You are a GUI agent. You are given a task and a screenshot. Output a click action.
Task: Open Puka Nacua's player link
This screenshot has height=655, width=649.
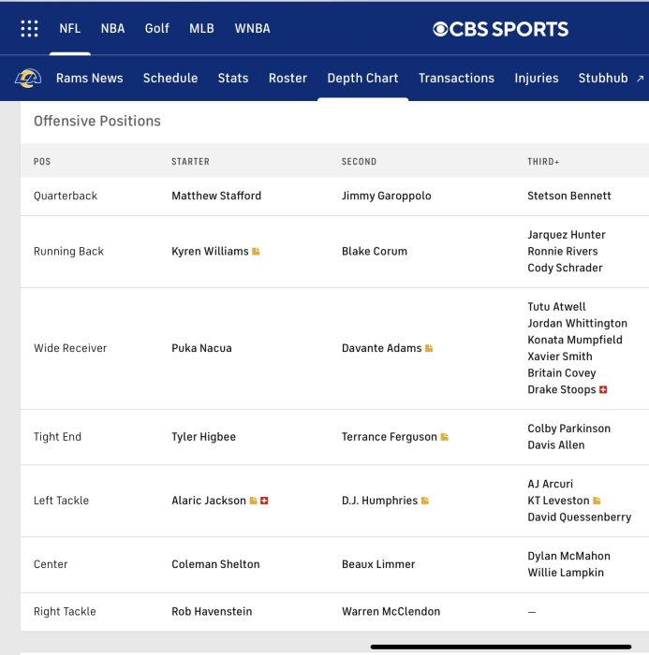click(201, 348)
